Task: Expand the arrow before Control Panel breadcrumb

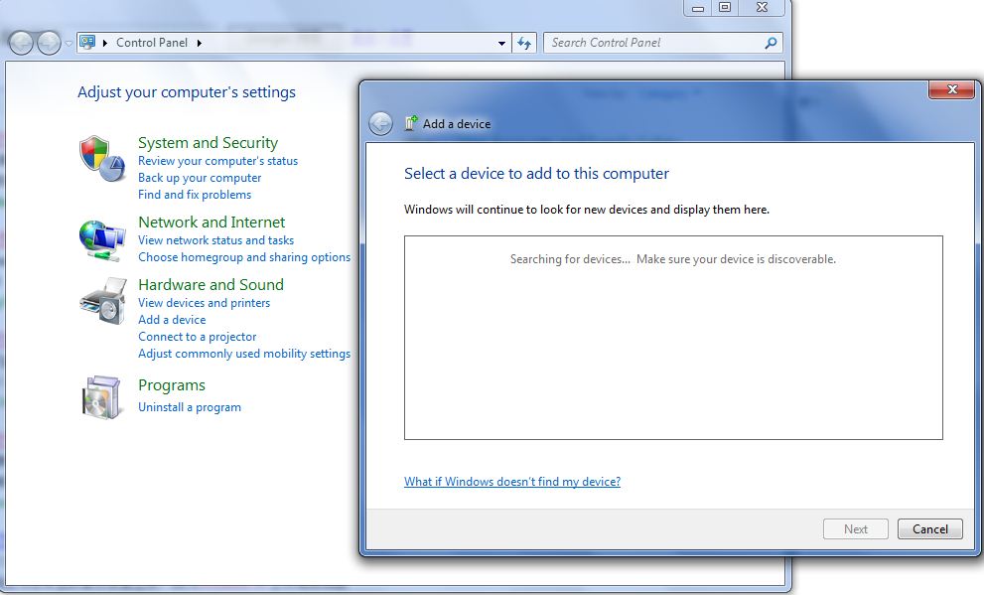Action: point(105,43)
